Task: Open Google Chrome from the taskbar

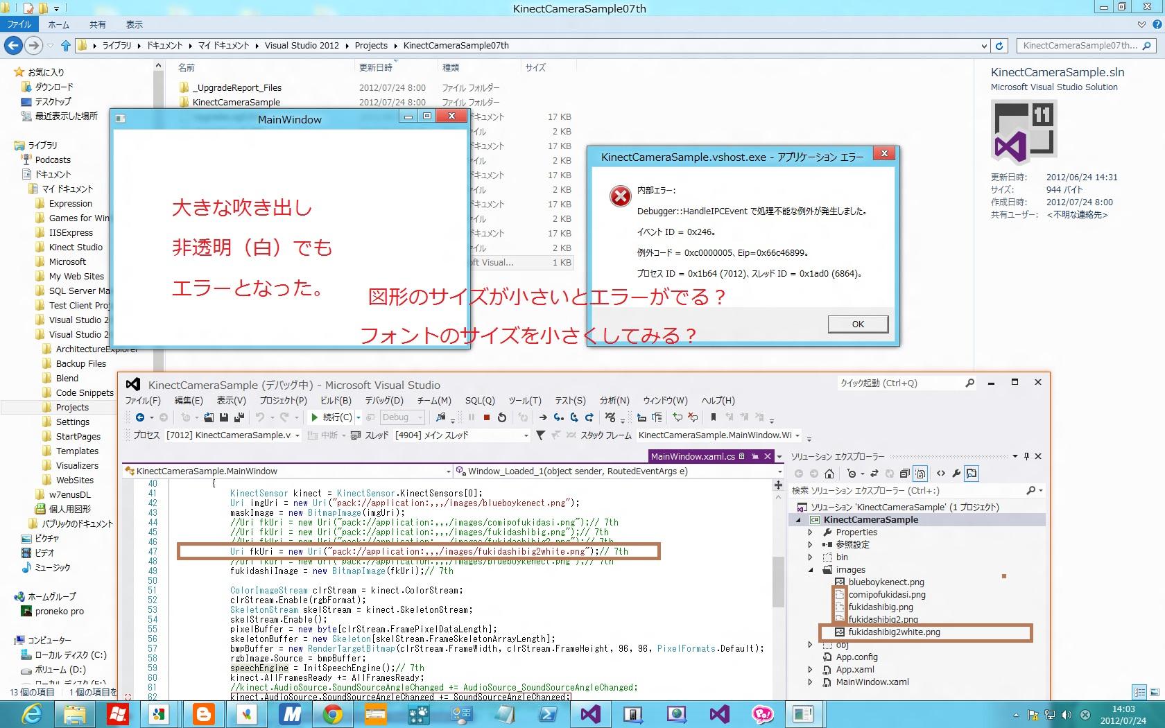Action: click(x=333, y=713)
